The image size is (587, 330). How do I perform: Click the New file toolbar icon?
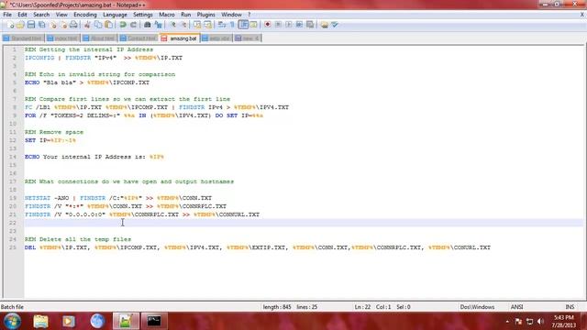10,25
